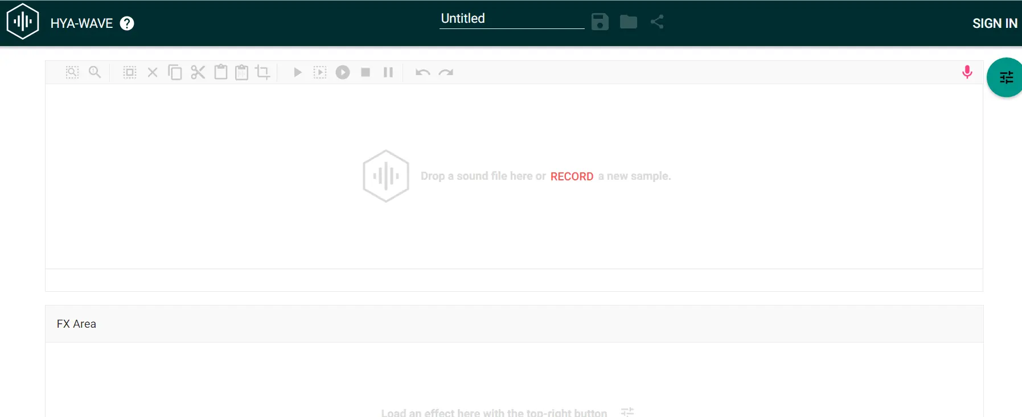
Task: Copy the selected audio
Action: coord(175,72)
